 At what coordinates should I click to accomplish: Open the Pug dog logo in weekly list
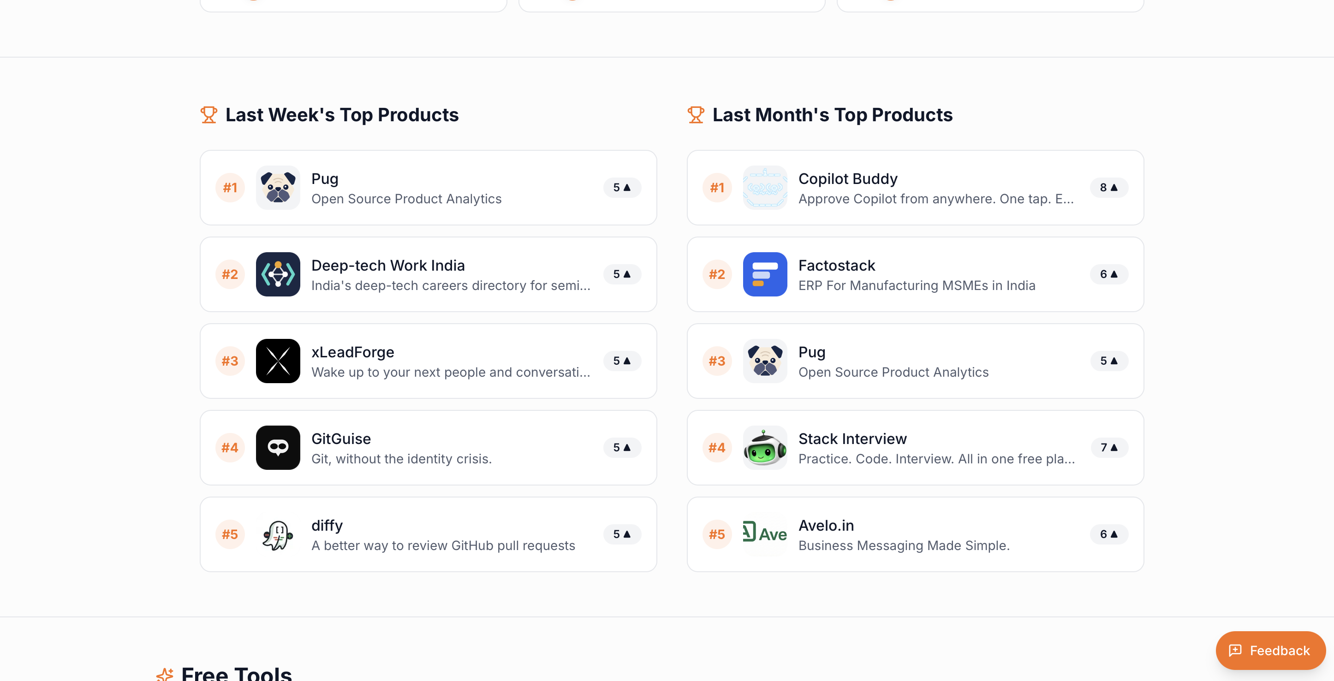pos(278,187)
